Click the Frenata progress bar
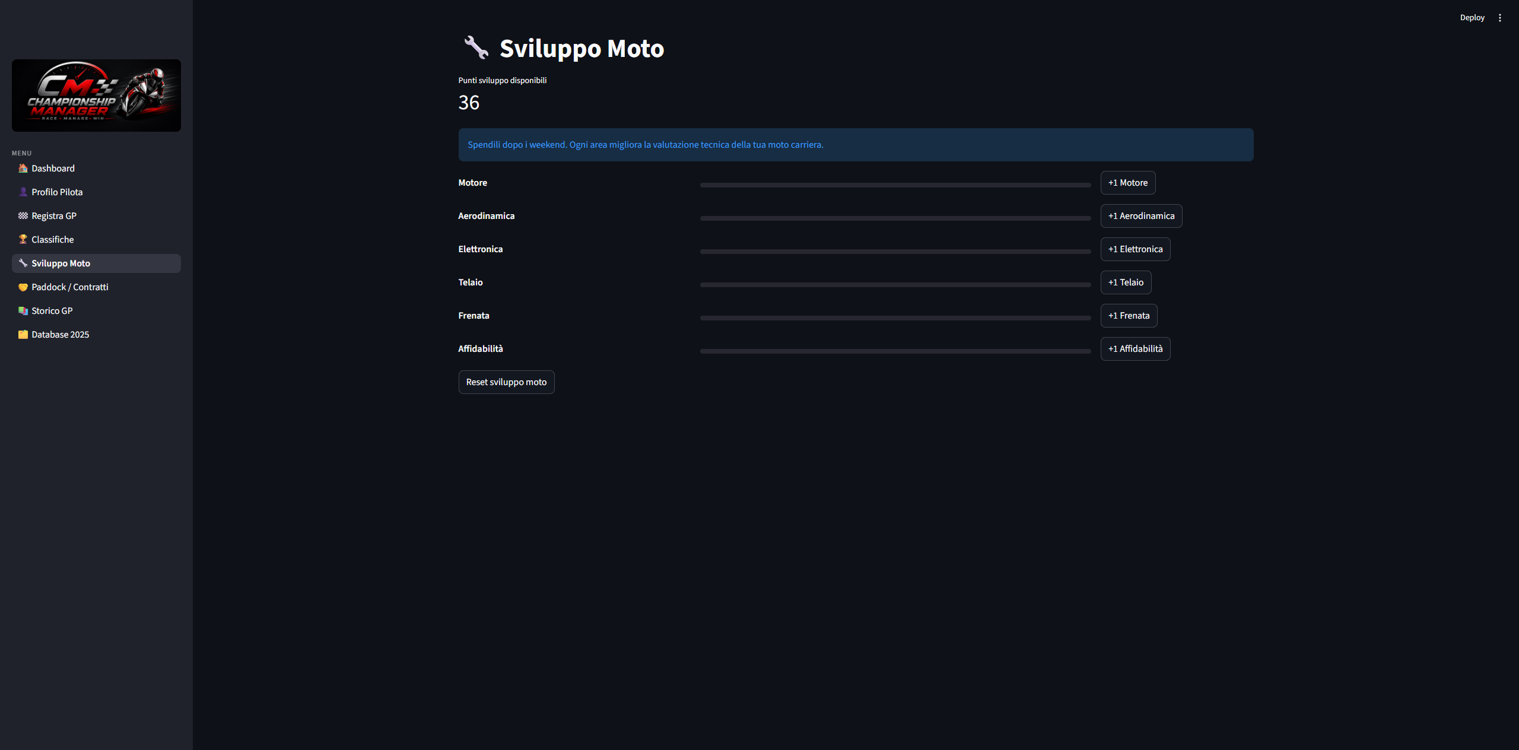This screenshot has height=750, width=1519. click(x=895, y=318)
